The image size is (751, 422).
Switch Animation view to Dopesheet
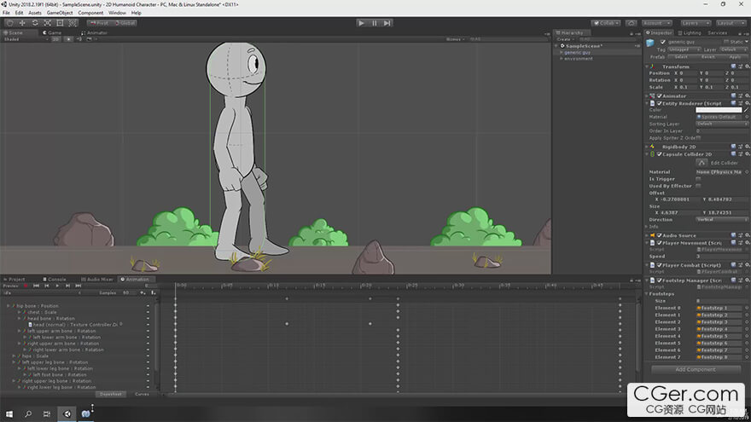click(111, 394)
